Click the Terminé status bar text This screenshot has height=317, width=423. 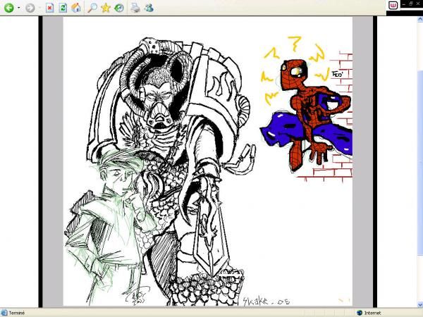click(17, 313)
